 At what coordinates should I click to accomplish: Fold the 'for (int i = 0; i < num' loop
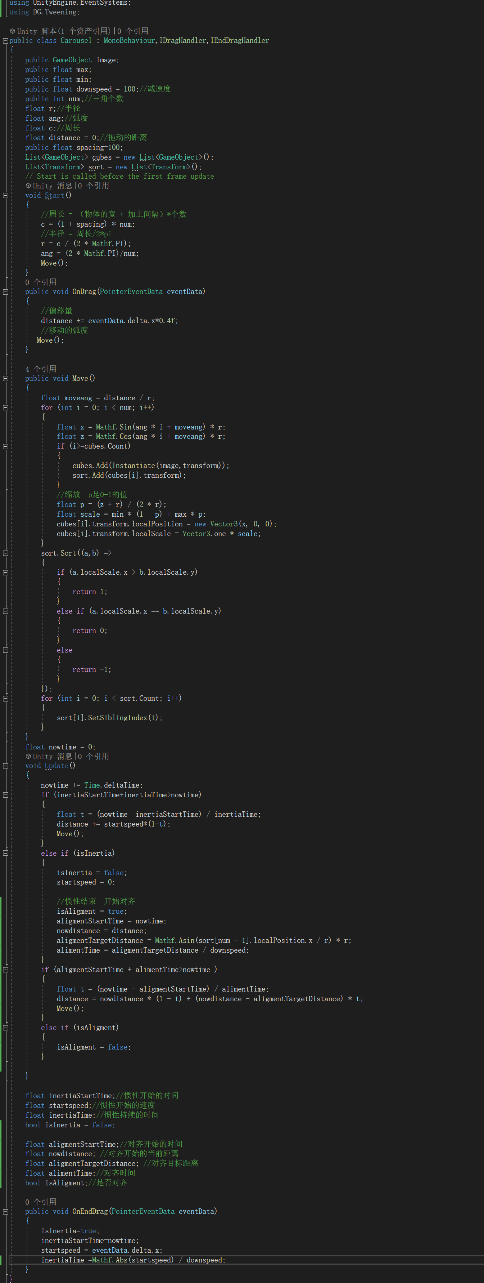coord(5,407)
